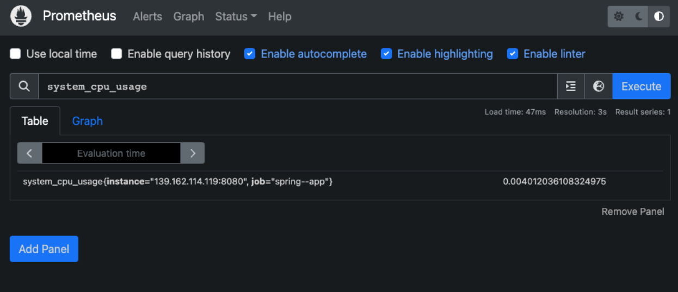The width and height of the screenshot is (678, 292).
Task: Go to the next evaluation time
Action: coord(193,153)
